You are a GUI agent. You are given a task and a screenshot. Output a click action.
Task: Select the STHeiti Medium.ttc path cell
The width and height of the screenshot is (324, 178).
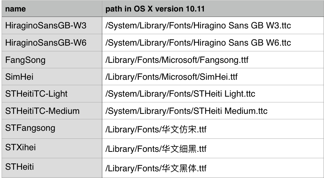pos(186,111)
